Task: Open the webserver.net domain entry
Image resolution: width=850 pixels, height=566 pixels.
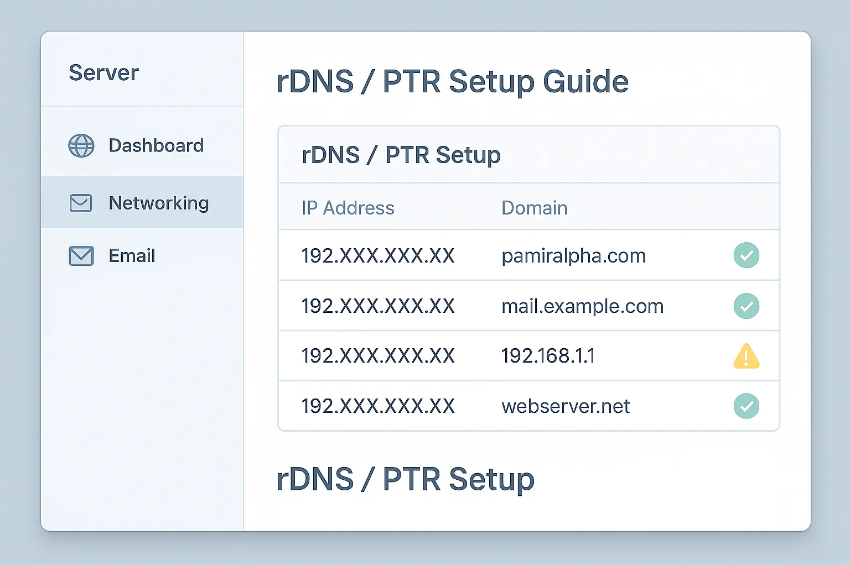Action: 566,406
